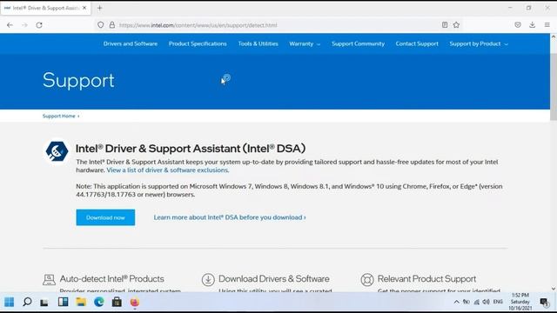The width and height of the screenshot is (557, 313).
Task: Open the Firefox downloads arrow icon
Action: click(532, 25)
